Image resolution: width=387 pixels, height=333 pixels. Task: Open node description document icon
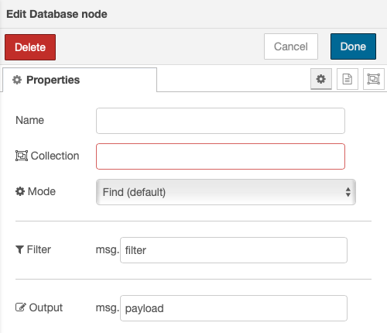pyautogui.click(x=348, y=79)
